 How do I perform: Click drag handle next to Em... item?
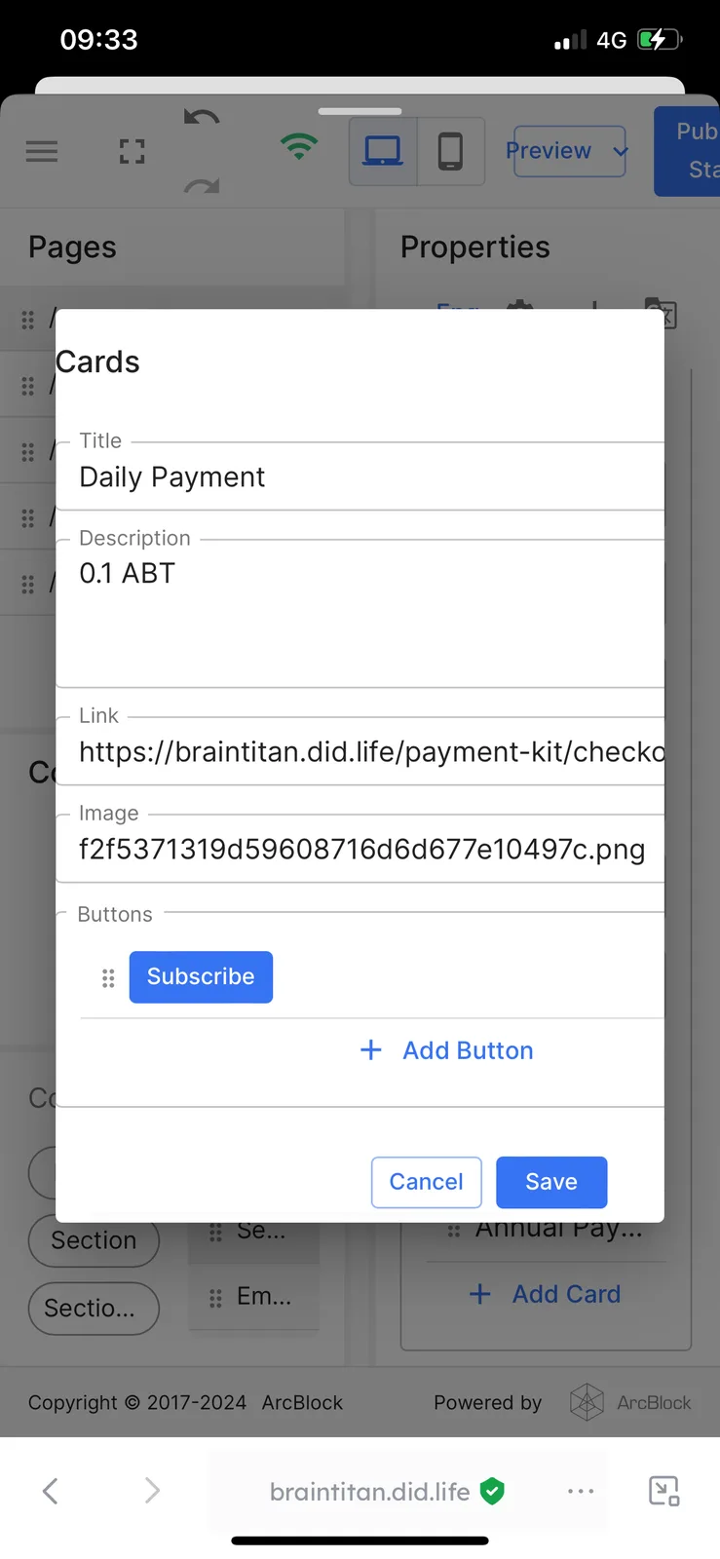click(x=216, y=1298)
